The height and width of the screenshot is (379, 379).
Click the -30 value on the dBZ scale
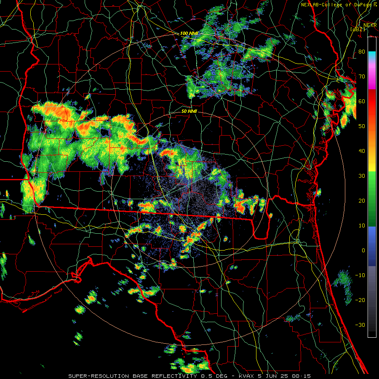click(360, 325)
